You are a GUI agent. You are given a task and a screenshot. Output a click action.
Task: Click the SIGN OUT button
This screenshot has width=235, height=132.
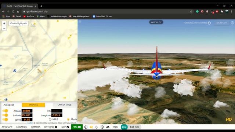222,23
